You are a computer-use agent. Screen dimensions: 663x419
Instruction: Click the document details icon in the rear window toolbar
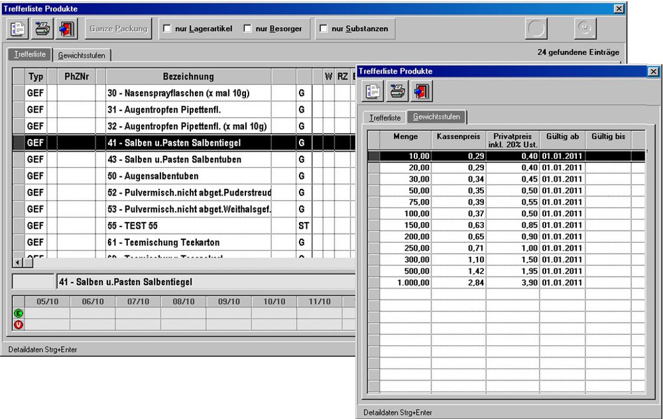click(x=18, y=29)
